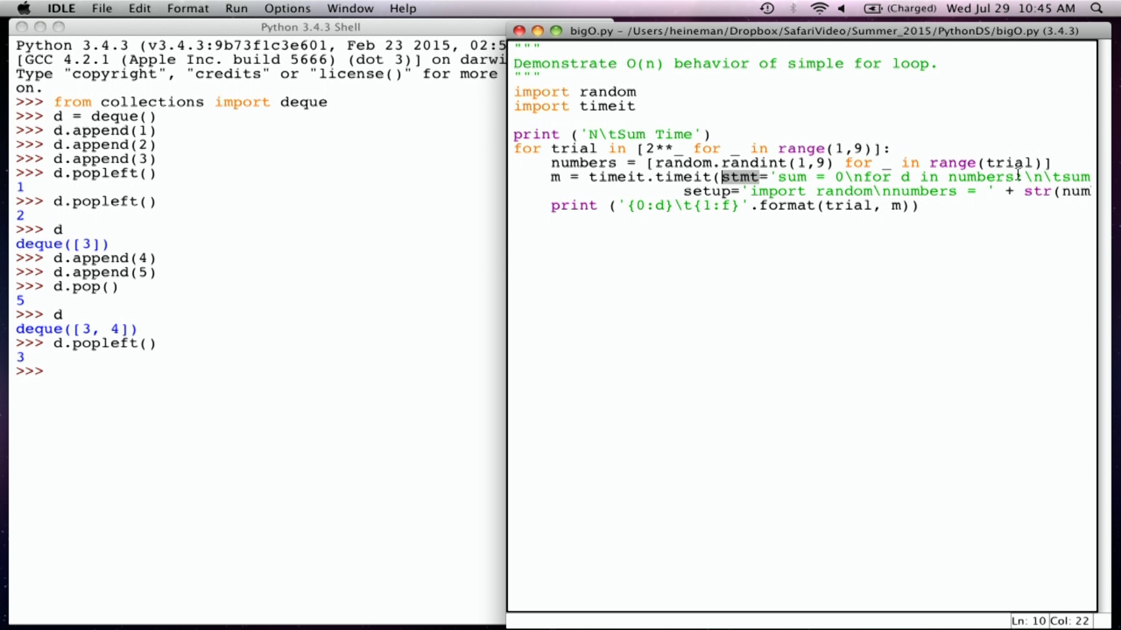
Task: Open the Run menu
Action: coord(236,8)
